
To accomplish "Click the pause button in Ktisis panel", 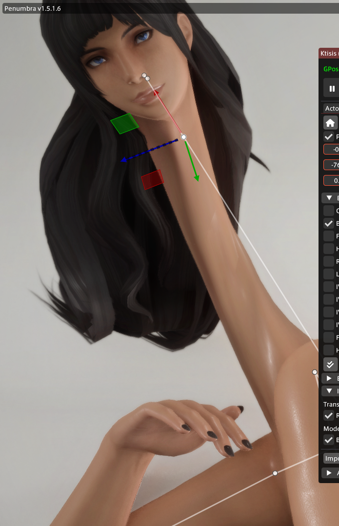I will [x=331, y=89].
